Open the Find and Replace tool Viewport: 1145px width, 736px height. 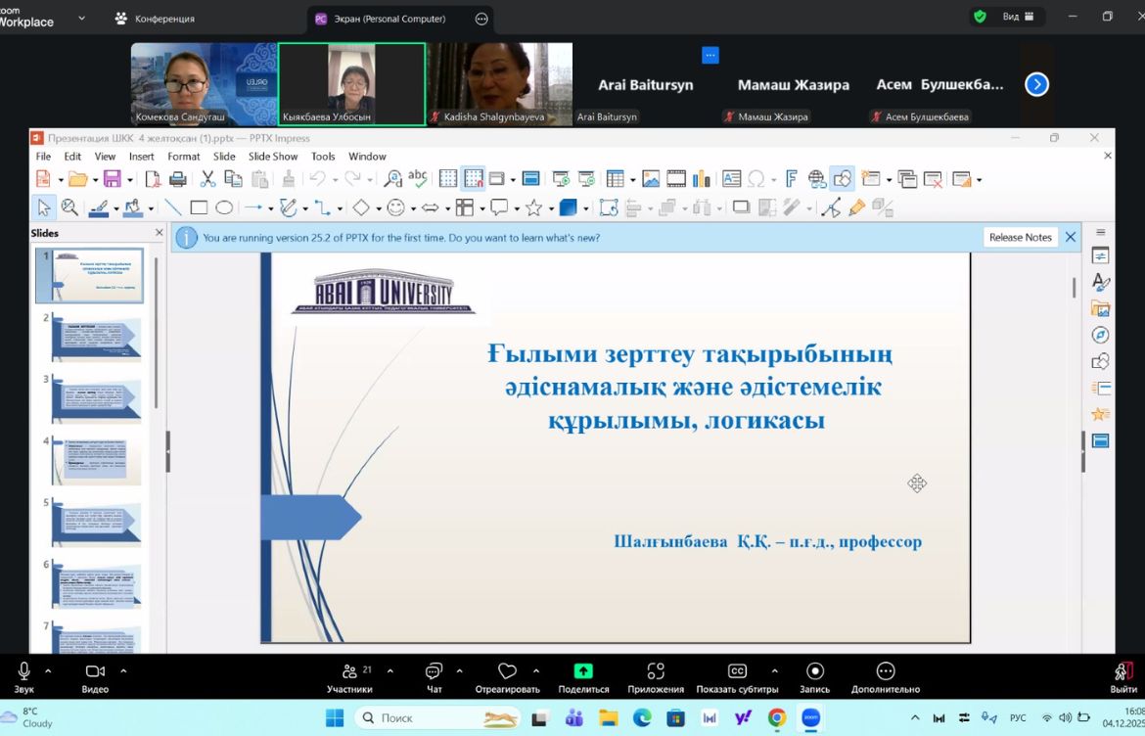coord(392,179)
